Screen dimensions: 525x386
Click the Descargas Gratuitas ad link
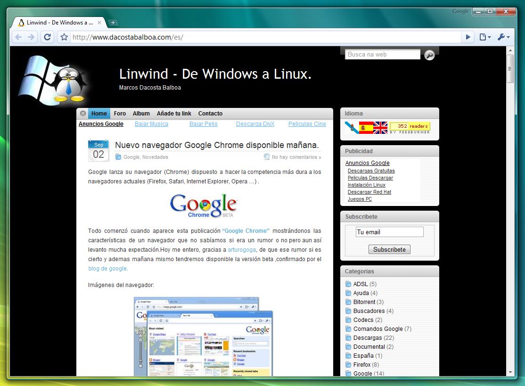(371, 171)
